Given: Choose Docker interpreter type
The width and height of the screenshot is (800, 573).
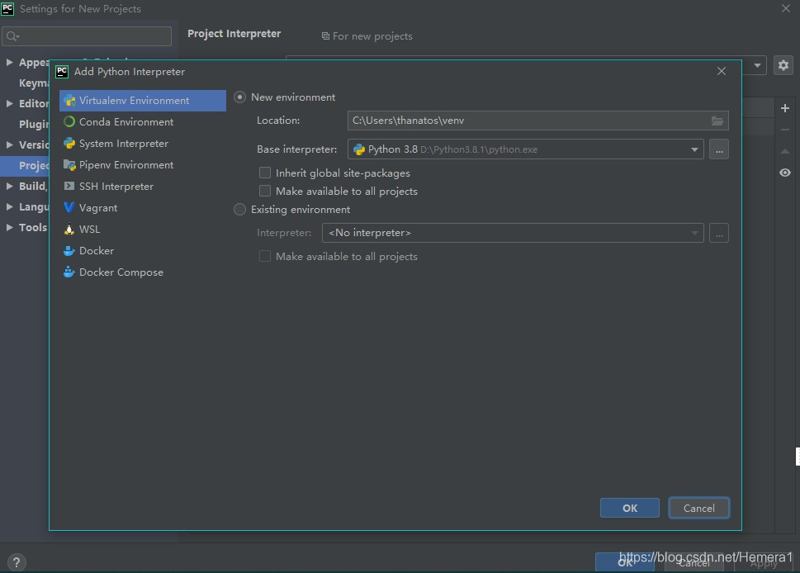Looking at the screenshot, I should [142, 250].
